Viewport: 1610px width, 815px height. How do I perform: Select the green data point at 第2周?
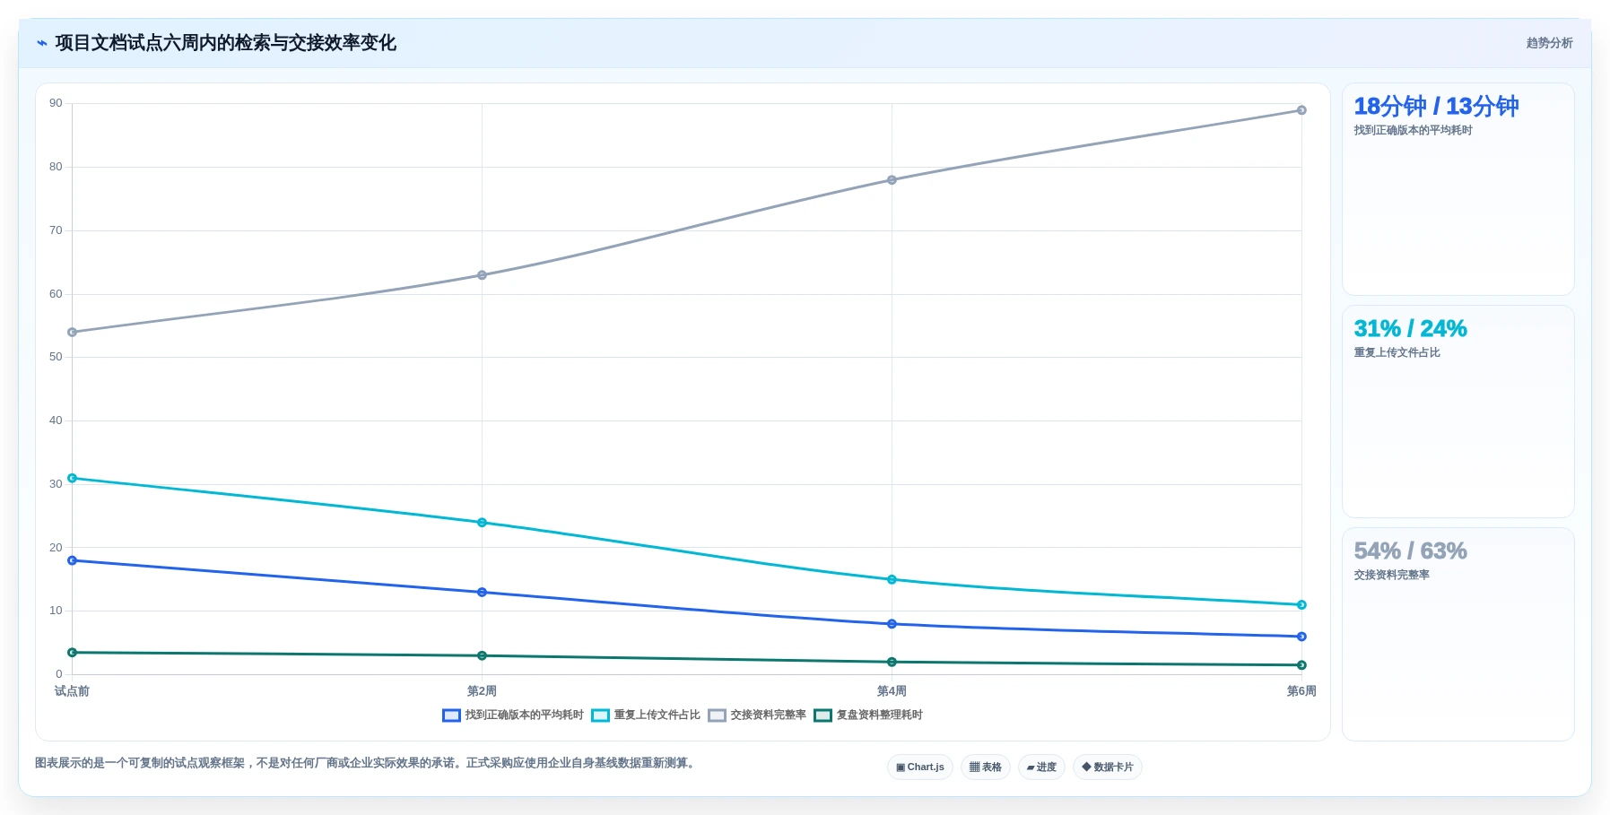(482, 655)
